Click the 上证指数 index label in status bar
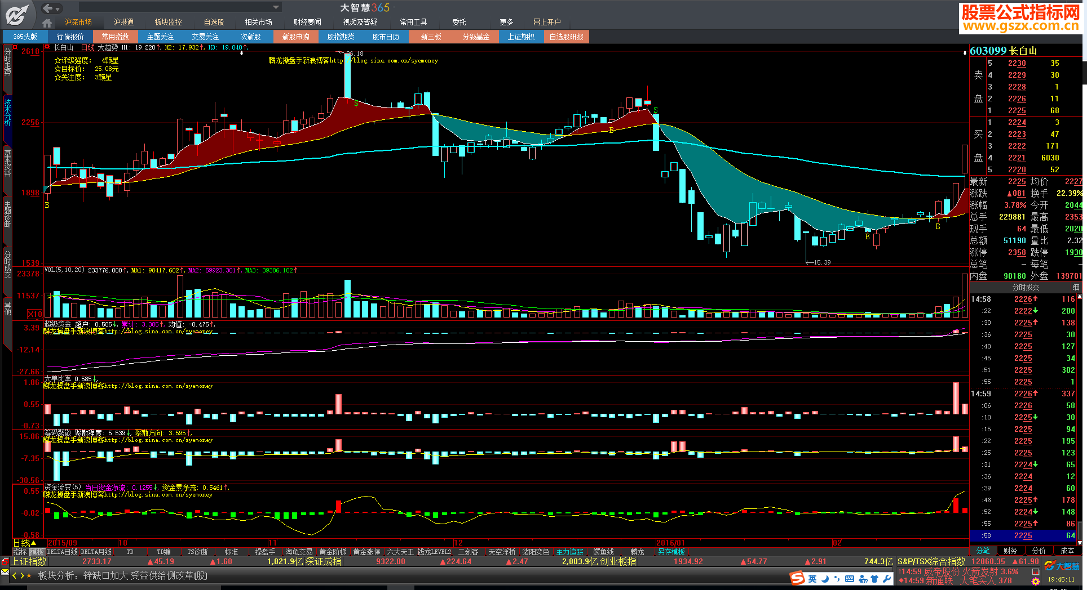 pyautogui.click(x=29, y=561)
